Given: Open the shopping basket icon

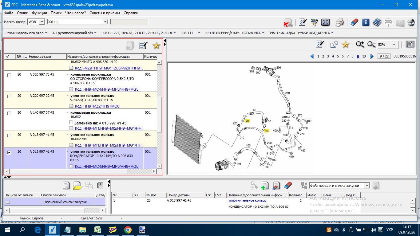Looking at the screenshot, I should [x=314, y=22].
